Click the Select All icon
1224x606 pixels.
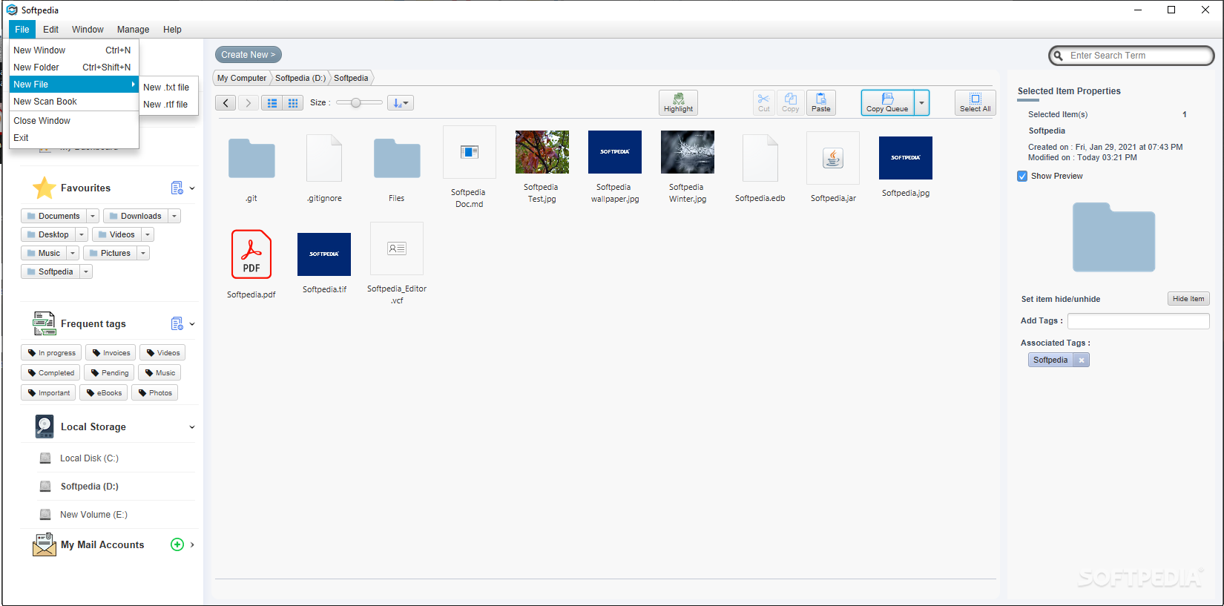tap(975, 102)
